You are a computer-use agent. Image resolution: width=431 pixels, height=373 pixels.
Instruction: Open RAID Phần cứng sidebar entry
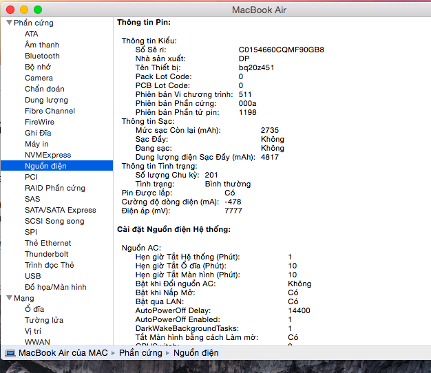point(55,188)
